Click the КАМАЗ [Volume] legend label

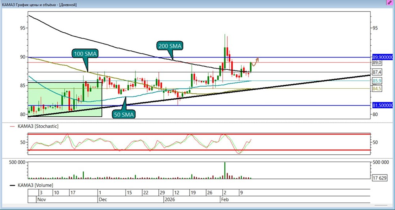point(35,186)
